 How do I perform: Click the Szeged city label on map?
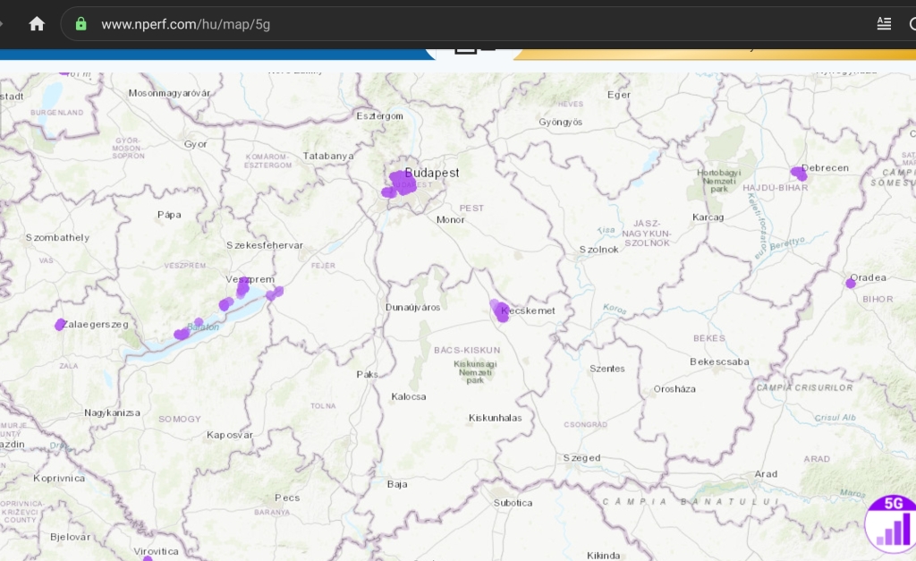(581, 458)
